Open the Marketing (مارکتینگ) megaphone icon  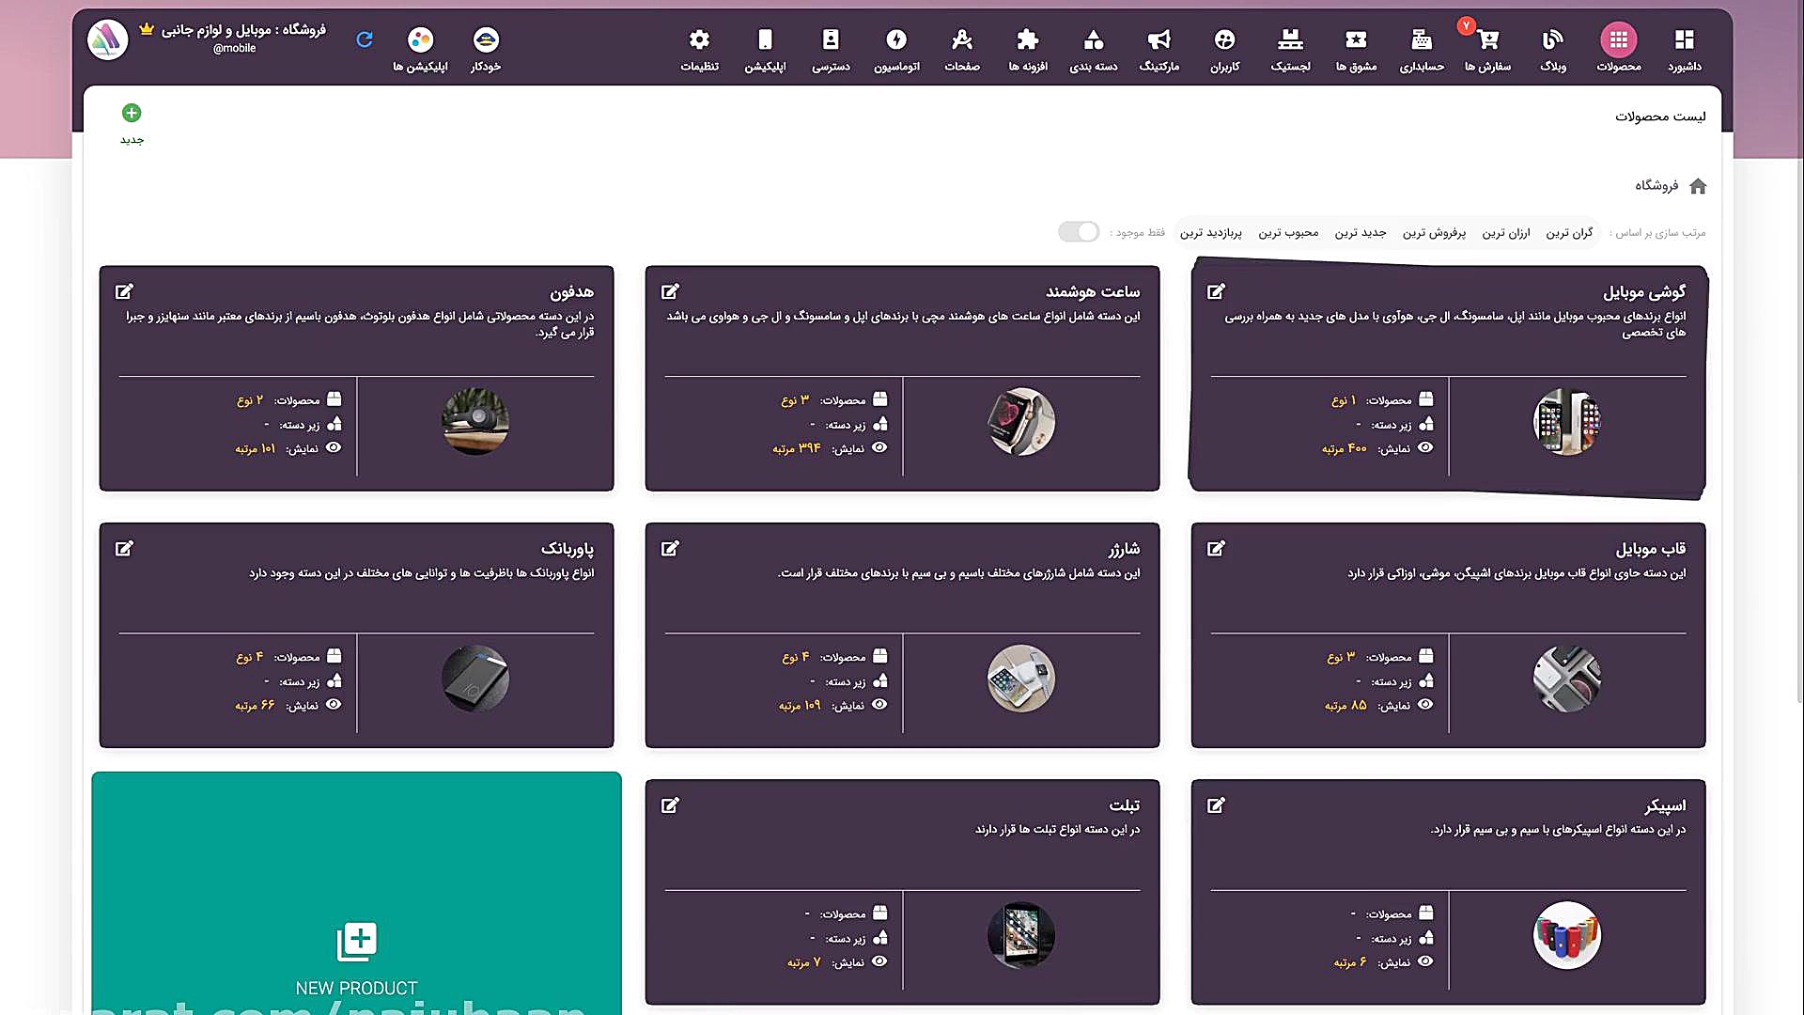point(1159,40)
